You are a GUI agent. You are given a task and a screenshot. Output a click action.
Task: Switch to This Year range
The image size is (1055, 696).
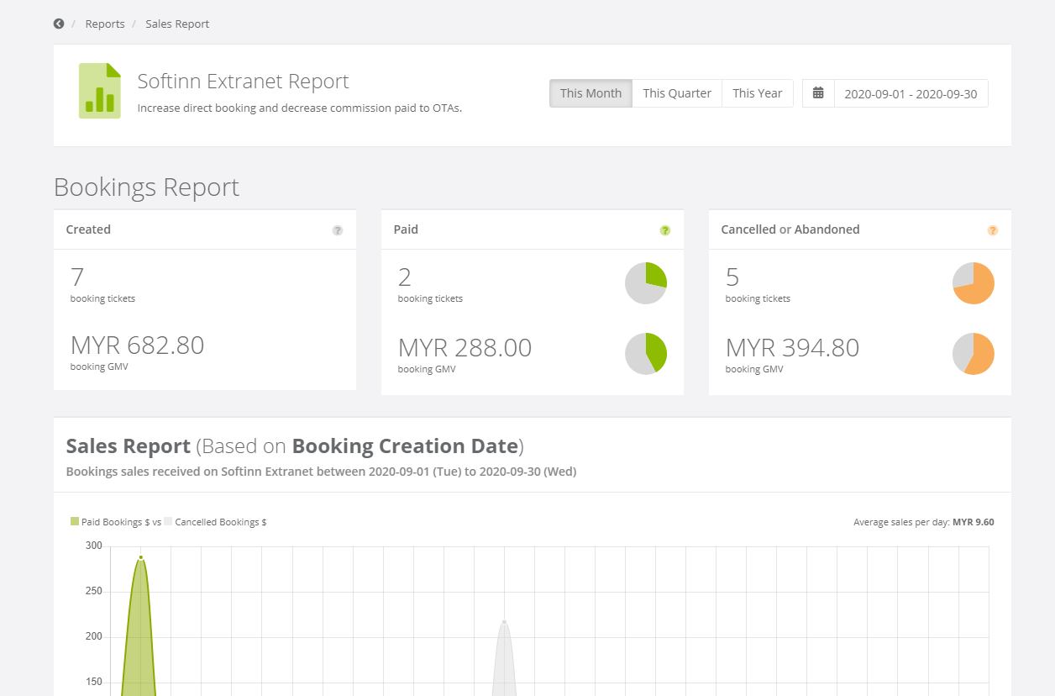[758, 93]
